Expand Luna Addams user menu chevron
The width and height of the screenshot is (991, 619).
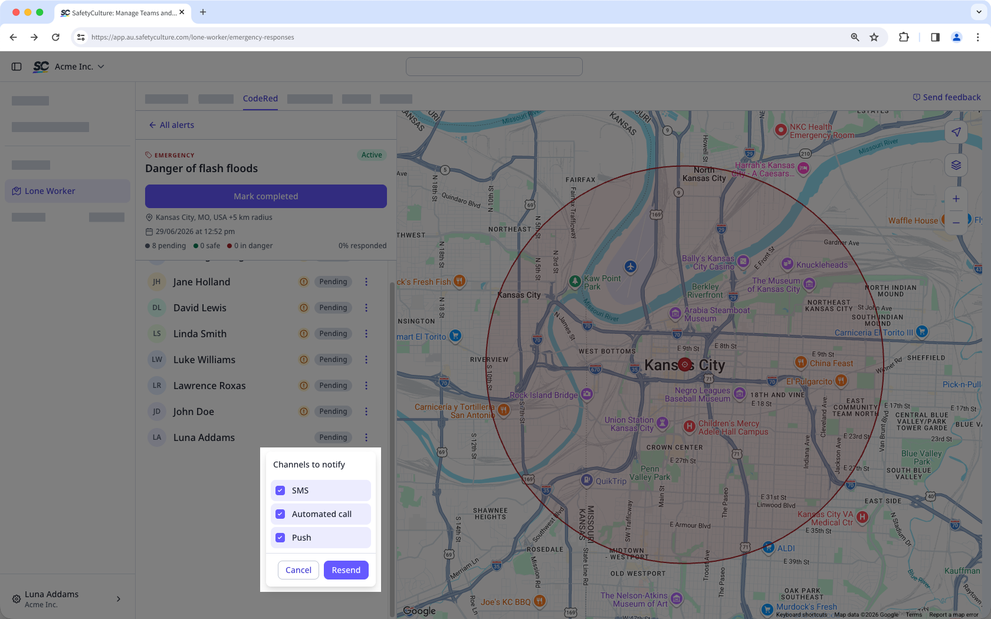click(119, 599)
